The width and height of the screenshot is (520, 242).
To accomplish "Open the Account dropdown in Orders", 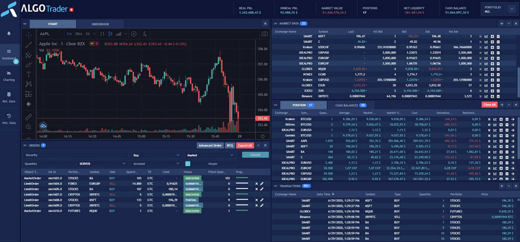I will coord(156,164).
